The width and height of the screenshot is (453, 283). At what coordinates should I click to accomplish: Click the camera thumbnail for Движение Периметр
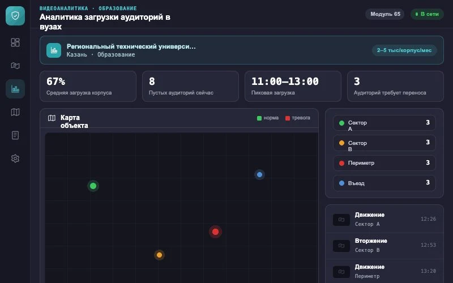341,272
